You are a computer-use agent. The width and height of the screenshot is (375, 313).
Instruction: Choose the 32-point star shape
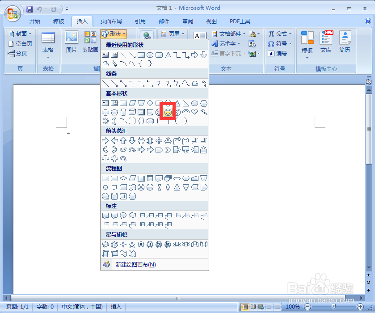[168, 244]
